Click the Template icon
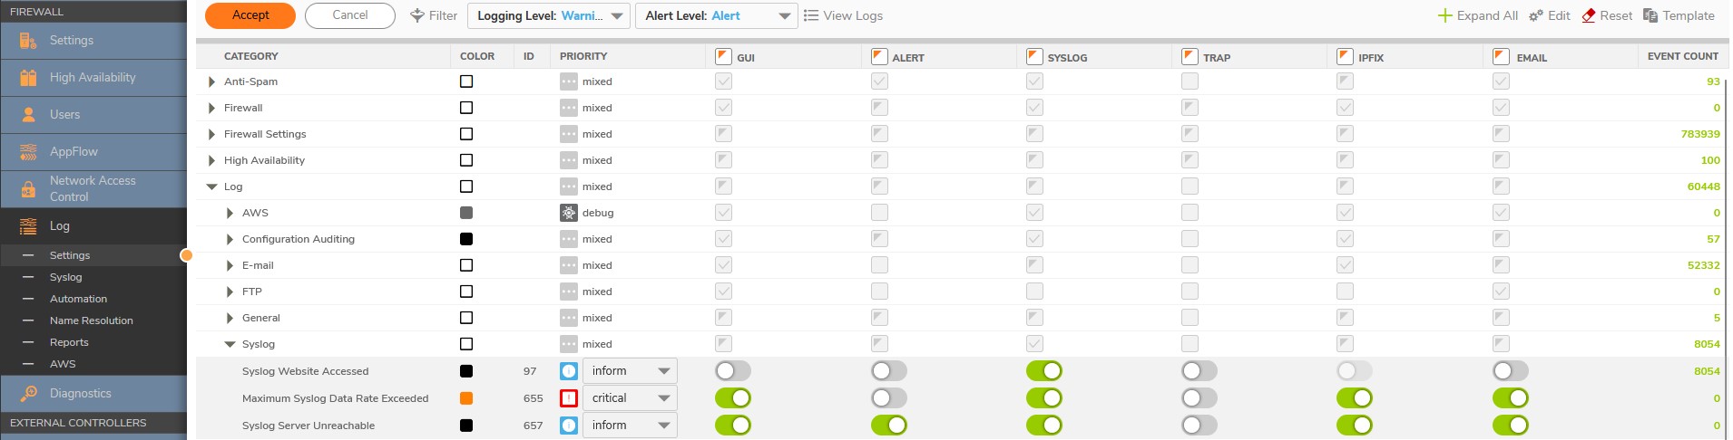 click(1650, 15)
